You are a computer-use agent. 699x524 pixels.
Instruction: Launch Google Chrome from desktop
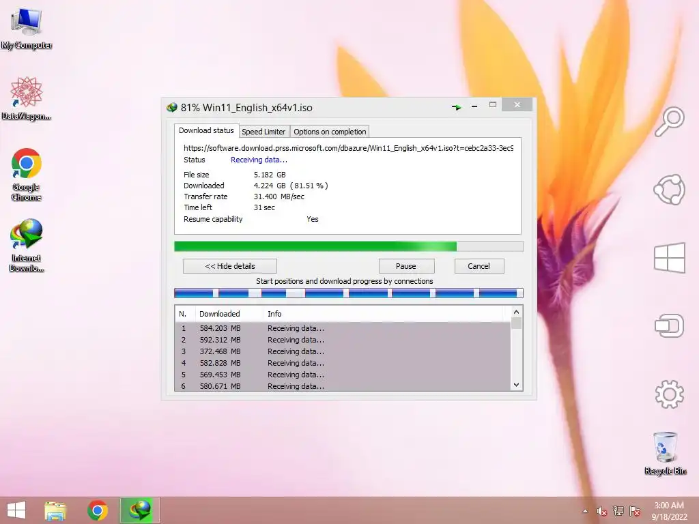pyautogui.click(x=27, y=174)
